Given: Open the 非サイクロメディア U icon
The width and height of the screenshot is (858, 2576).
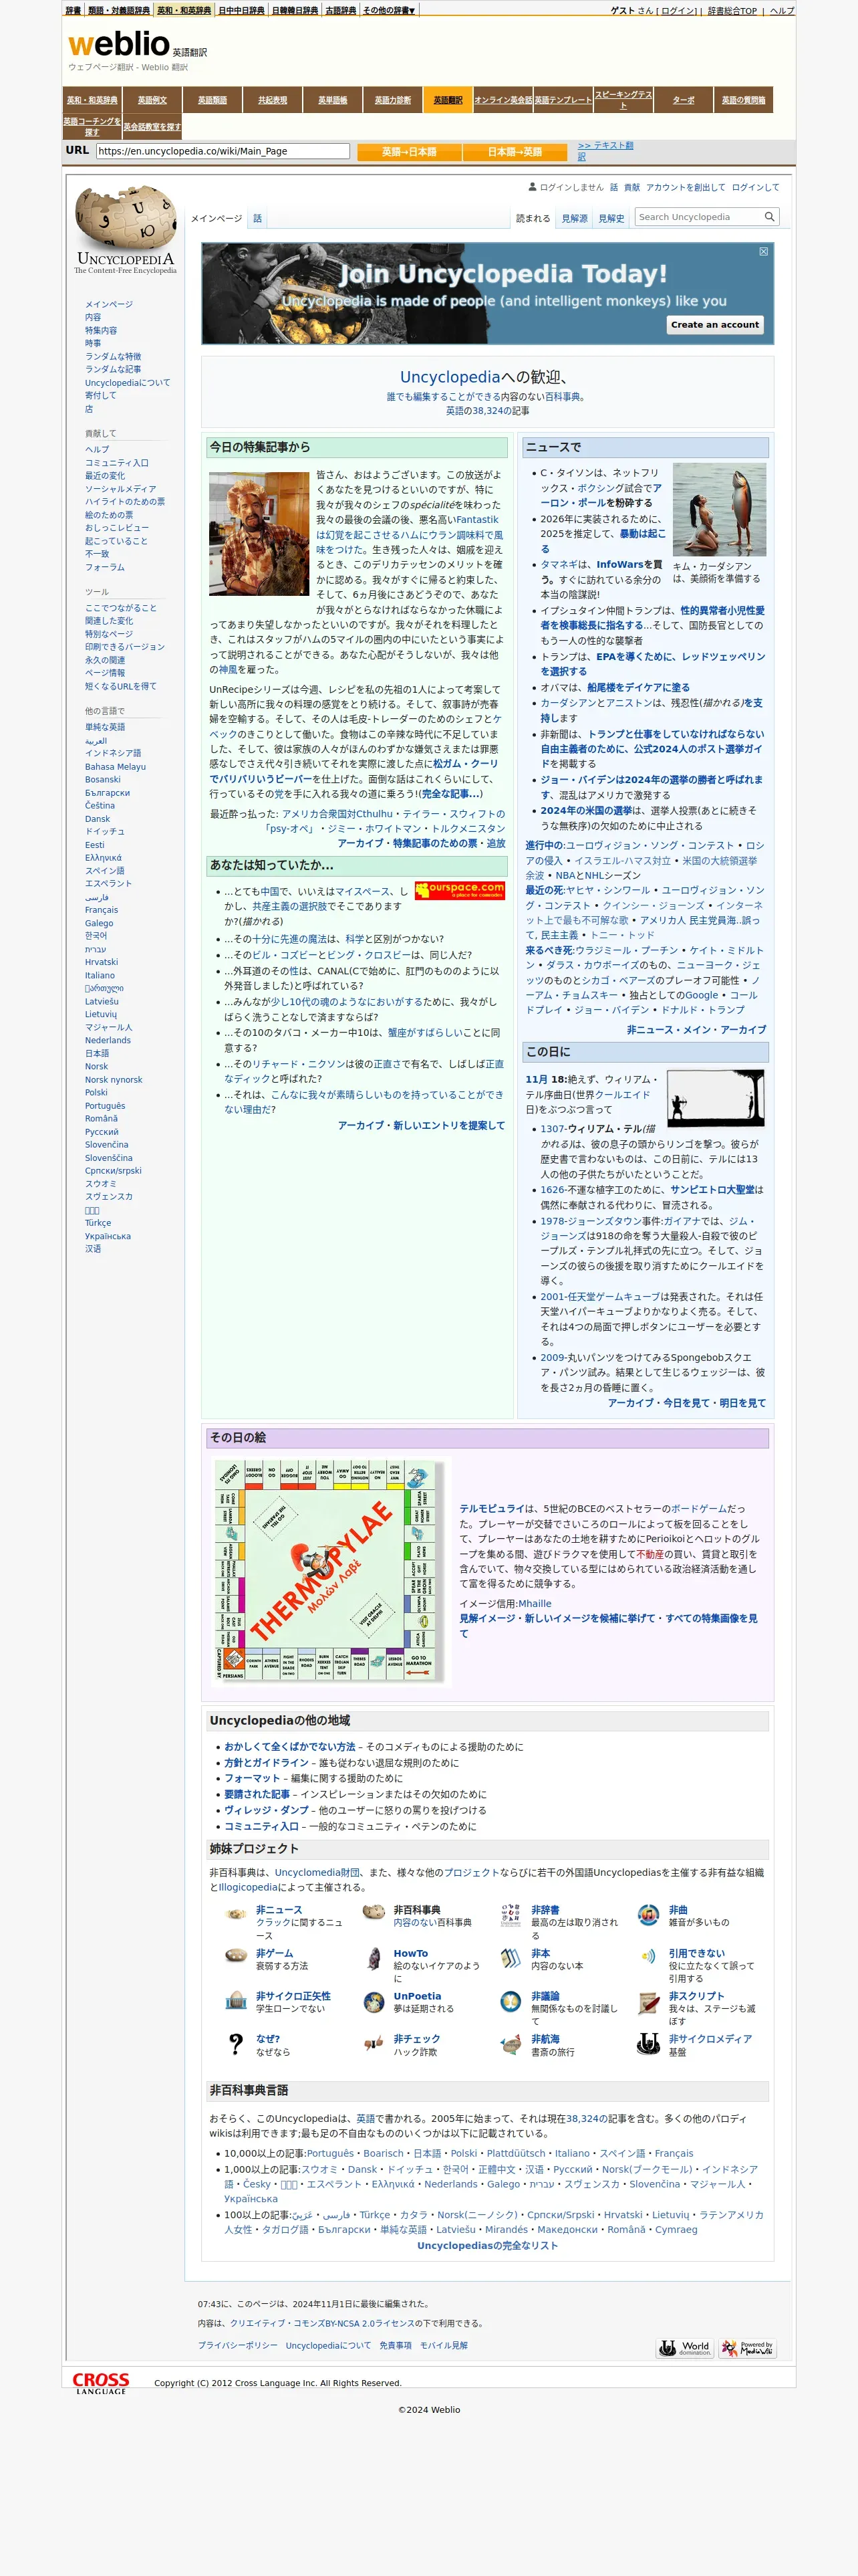Looking at the screenshot, I should (x=648, y=2044).
